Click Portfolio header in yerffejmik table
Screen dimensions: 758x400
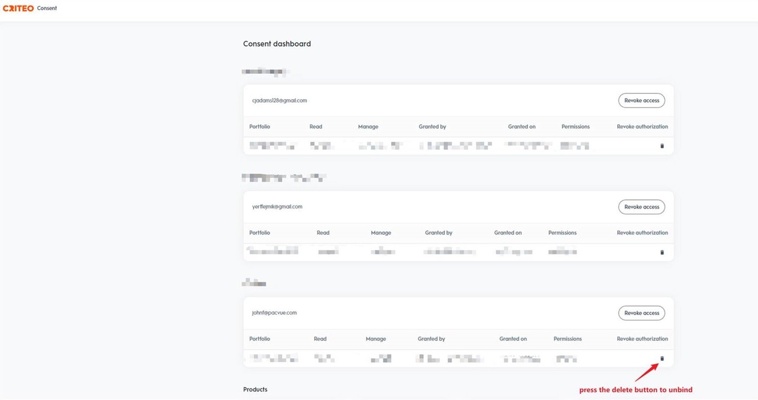point(260,233)
